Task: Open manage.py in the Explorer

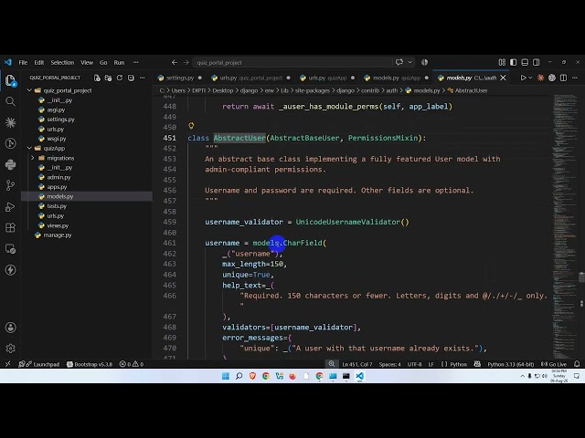Action: pyautogui.click(x=57, y=235)
